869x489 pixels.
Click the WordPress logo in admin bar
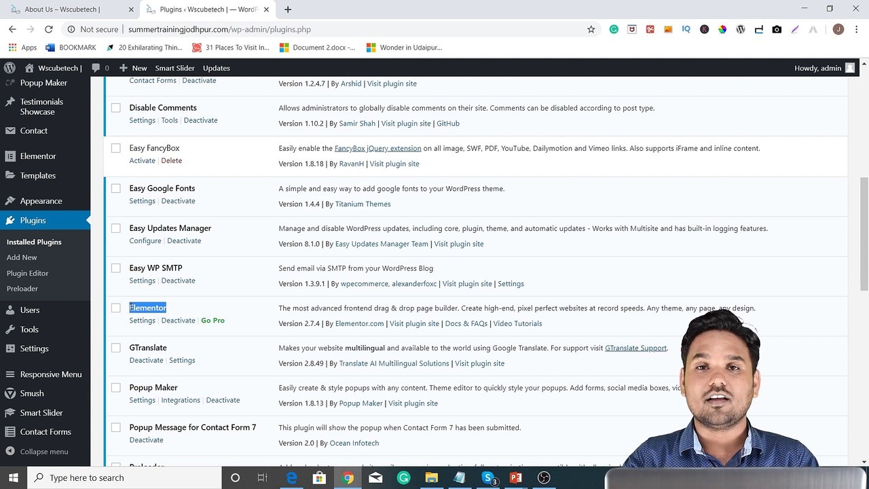click(x=10, y=68)
